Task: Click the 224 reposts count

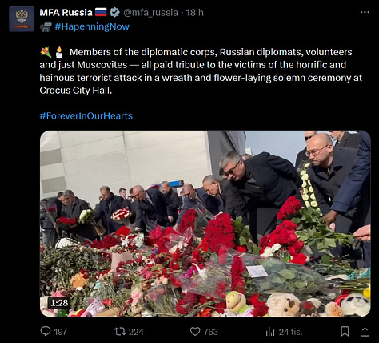Action: tap(136, 332)
